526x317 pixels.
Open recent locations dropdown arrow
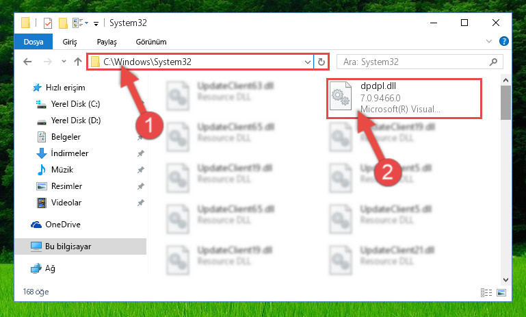click(64, 62)
